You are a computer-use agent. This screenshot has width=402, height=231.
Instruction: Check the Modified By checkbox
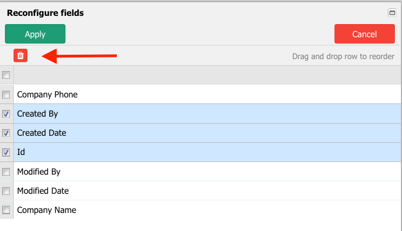coord(6,172)
